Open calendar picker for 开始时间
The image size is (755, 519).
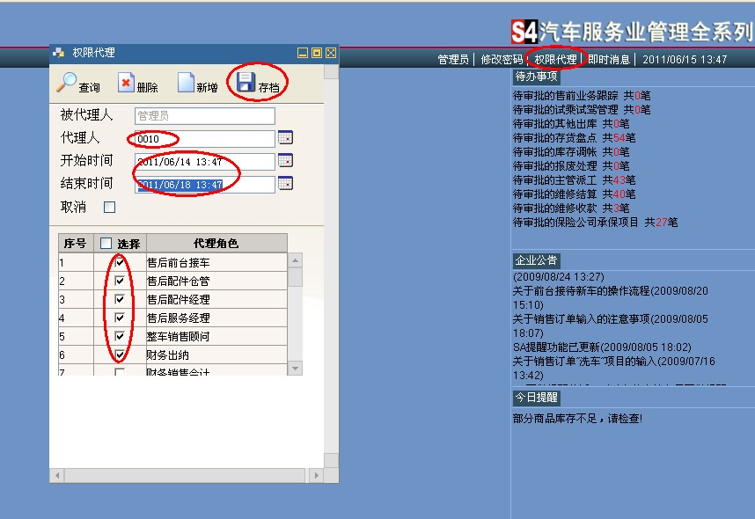(x=285, y=161)
